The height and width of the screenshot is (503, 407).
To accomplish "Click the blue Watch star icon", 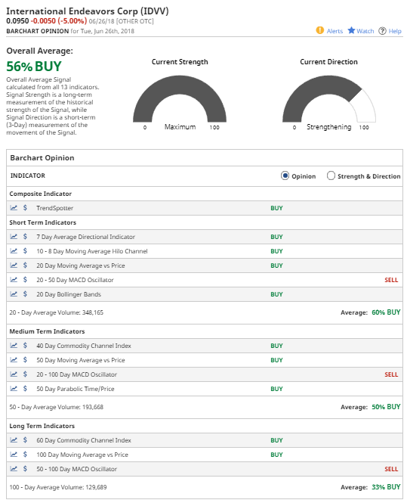I will (x=351, y=30).
